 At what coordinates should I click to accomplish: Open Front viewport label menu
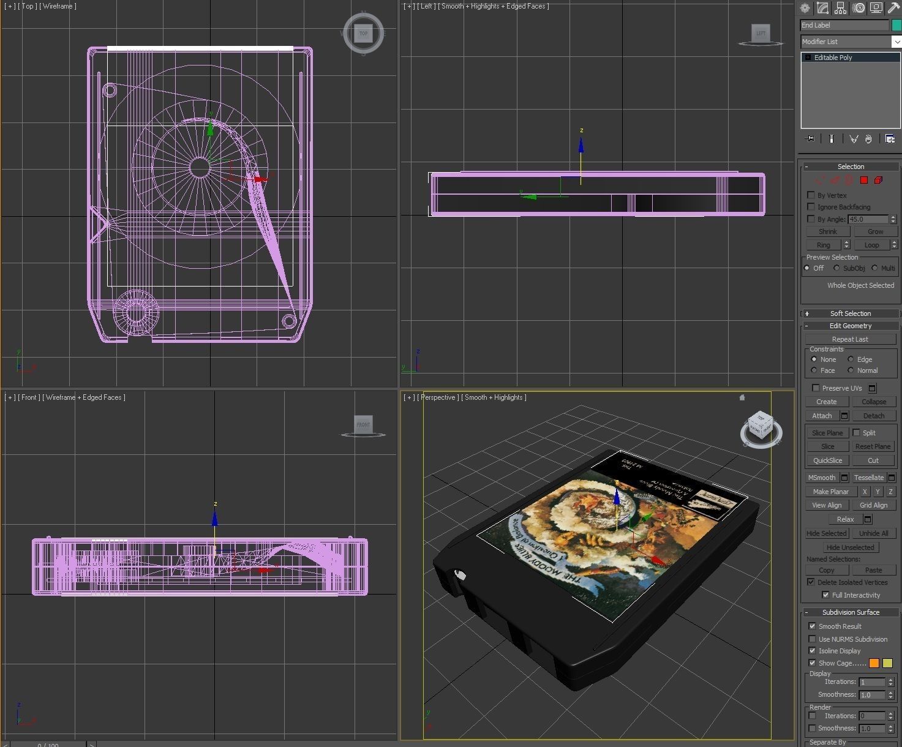tap(29, 397)
